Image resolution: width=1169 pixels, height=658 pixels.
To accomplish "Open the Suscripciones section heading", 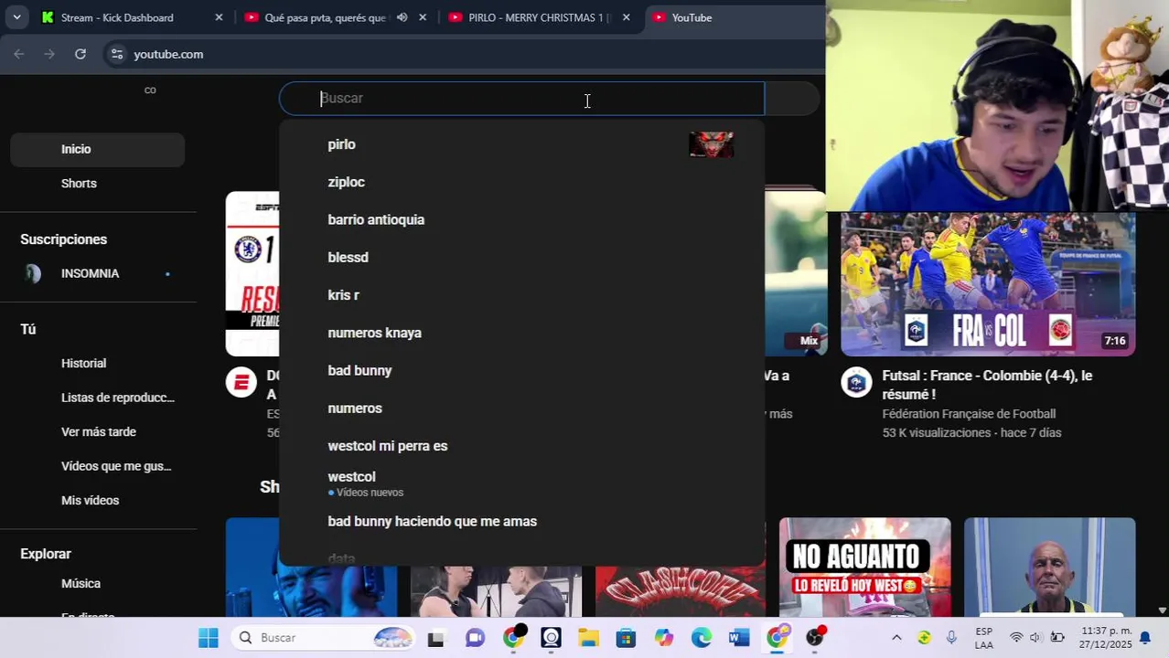I will point(64,239).
